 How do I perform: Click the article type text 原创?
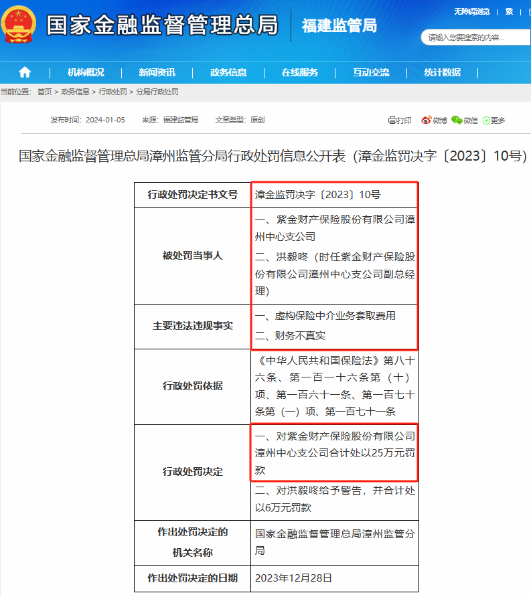coord(257,120)
